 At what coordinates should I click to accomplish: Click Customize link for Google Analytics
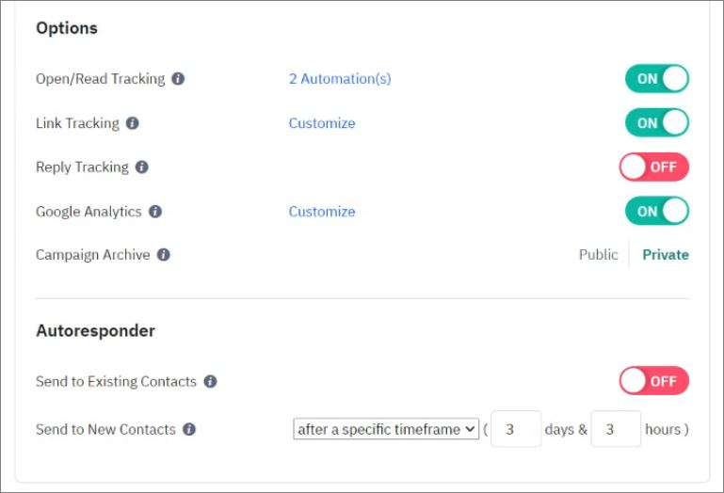pyautogui.click(x=322, y=212)
